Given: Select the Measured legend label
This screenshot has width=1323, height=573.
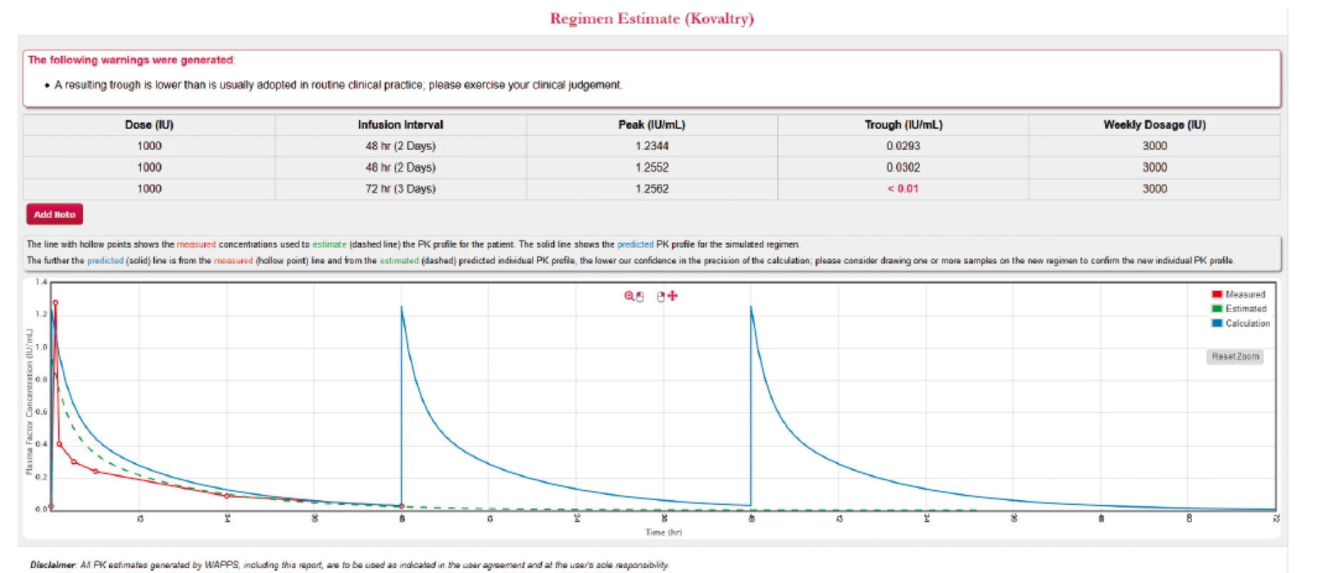Looking at the screenshot, I should (1245, 294).
